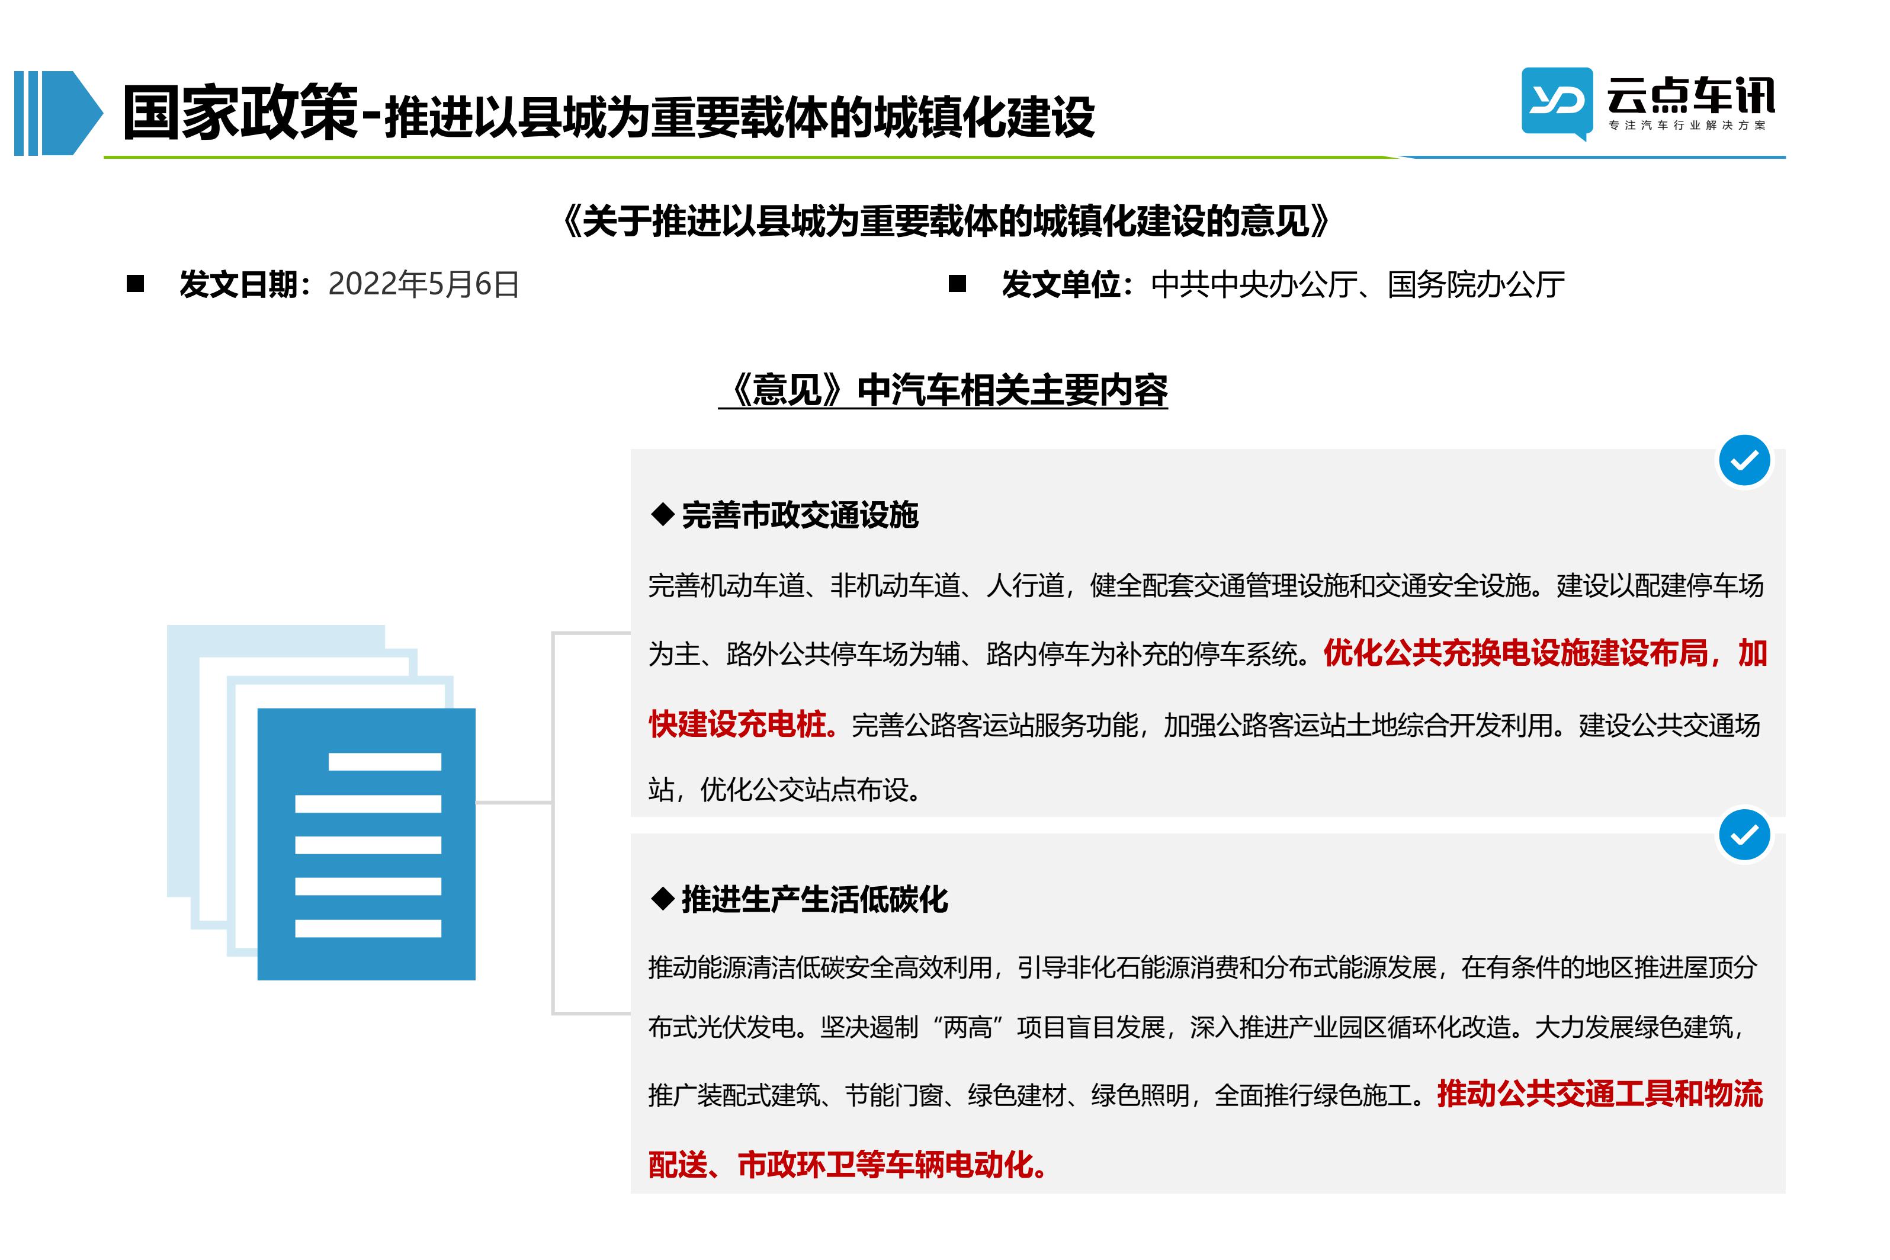The image size is (1890, 1260).
Task: Click the square bullet before 发文单位
Action: pyautogui.click(x=957, y=284)
